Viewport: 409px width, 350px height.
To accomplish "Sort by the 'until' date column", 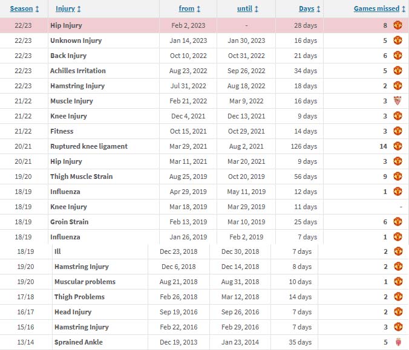I will coord(247,8).
